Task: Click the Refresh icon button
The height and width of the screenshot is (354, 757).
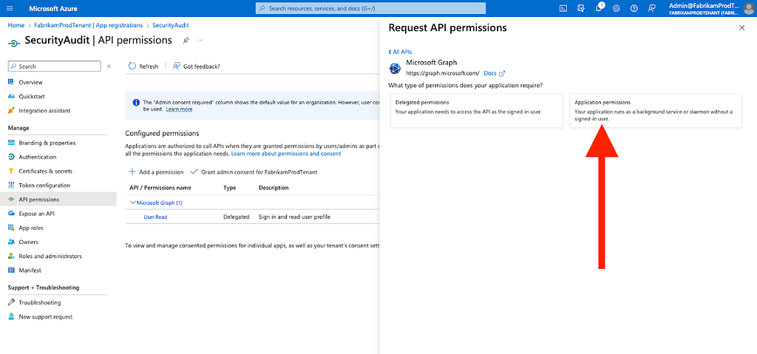Action: click(132, 67)
